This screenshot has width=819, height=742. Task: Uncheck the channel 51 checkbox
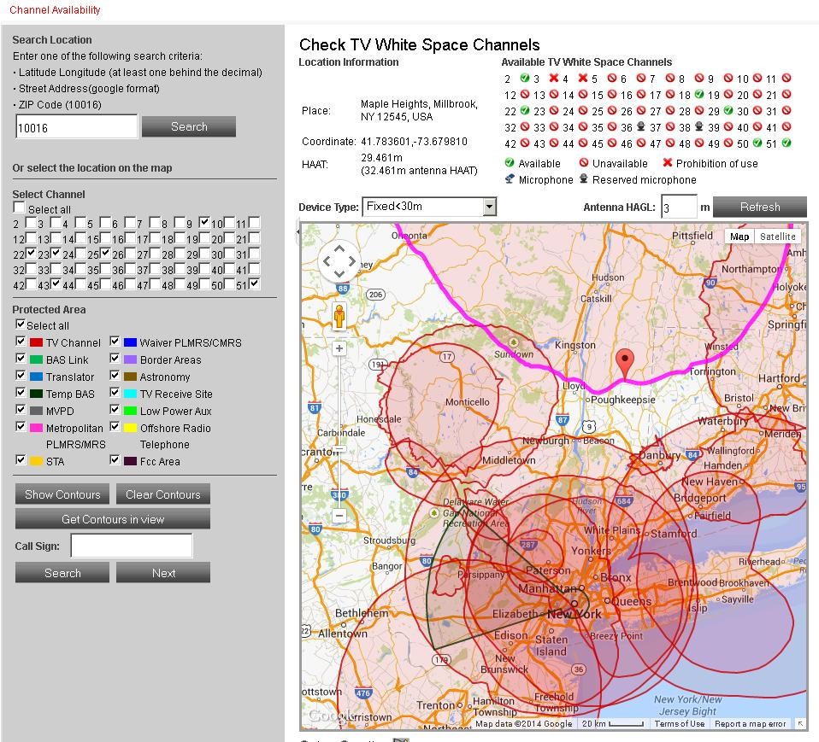pos(254,283)
